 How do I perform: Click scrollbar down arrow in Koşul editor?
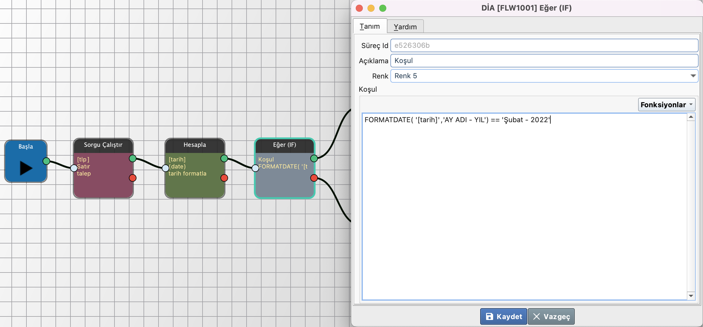(x=691, y=296)
